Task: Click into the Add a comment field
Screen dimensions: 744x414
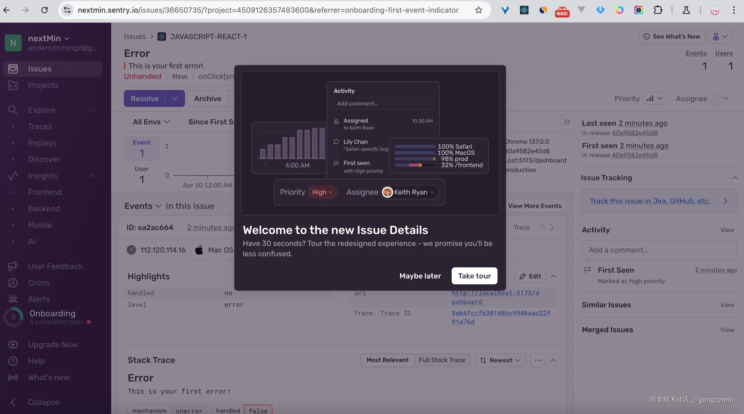Action: [x=659, y=250]
